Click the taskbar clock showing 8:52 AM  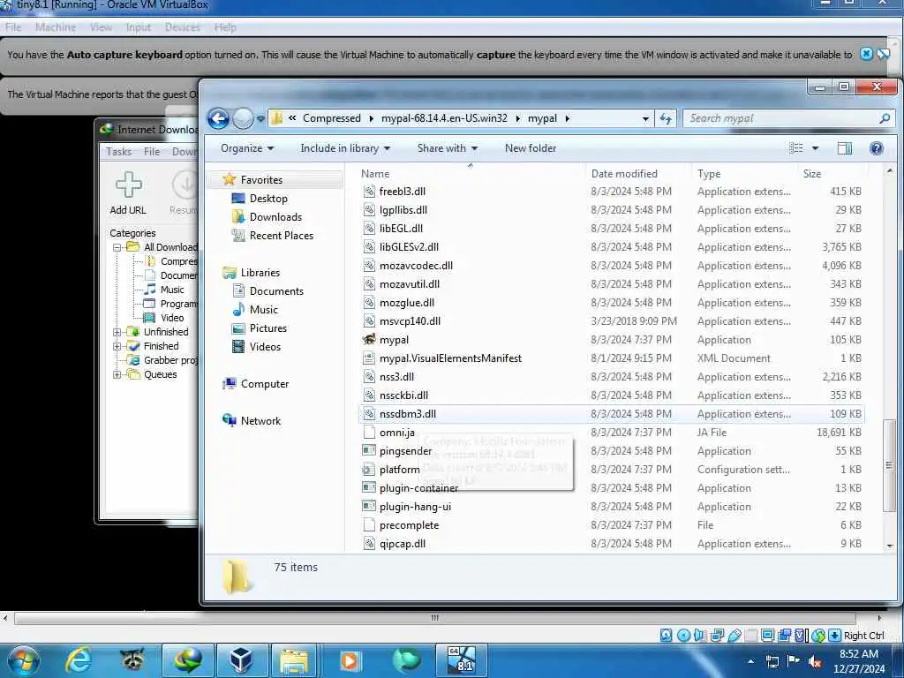click(858, 661)
